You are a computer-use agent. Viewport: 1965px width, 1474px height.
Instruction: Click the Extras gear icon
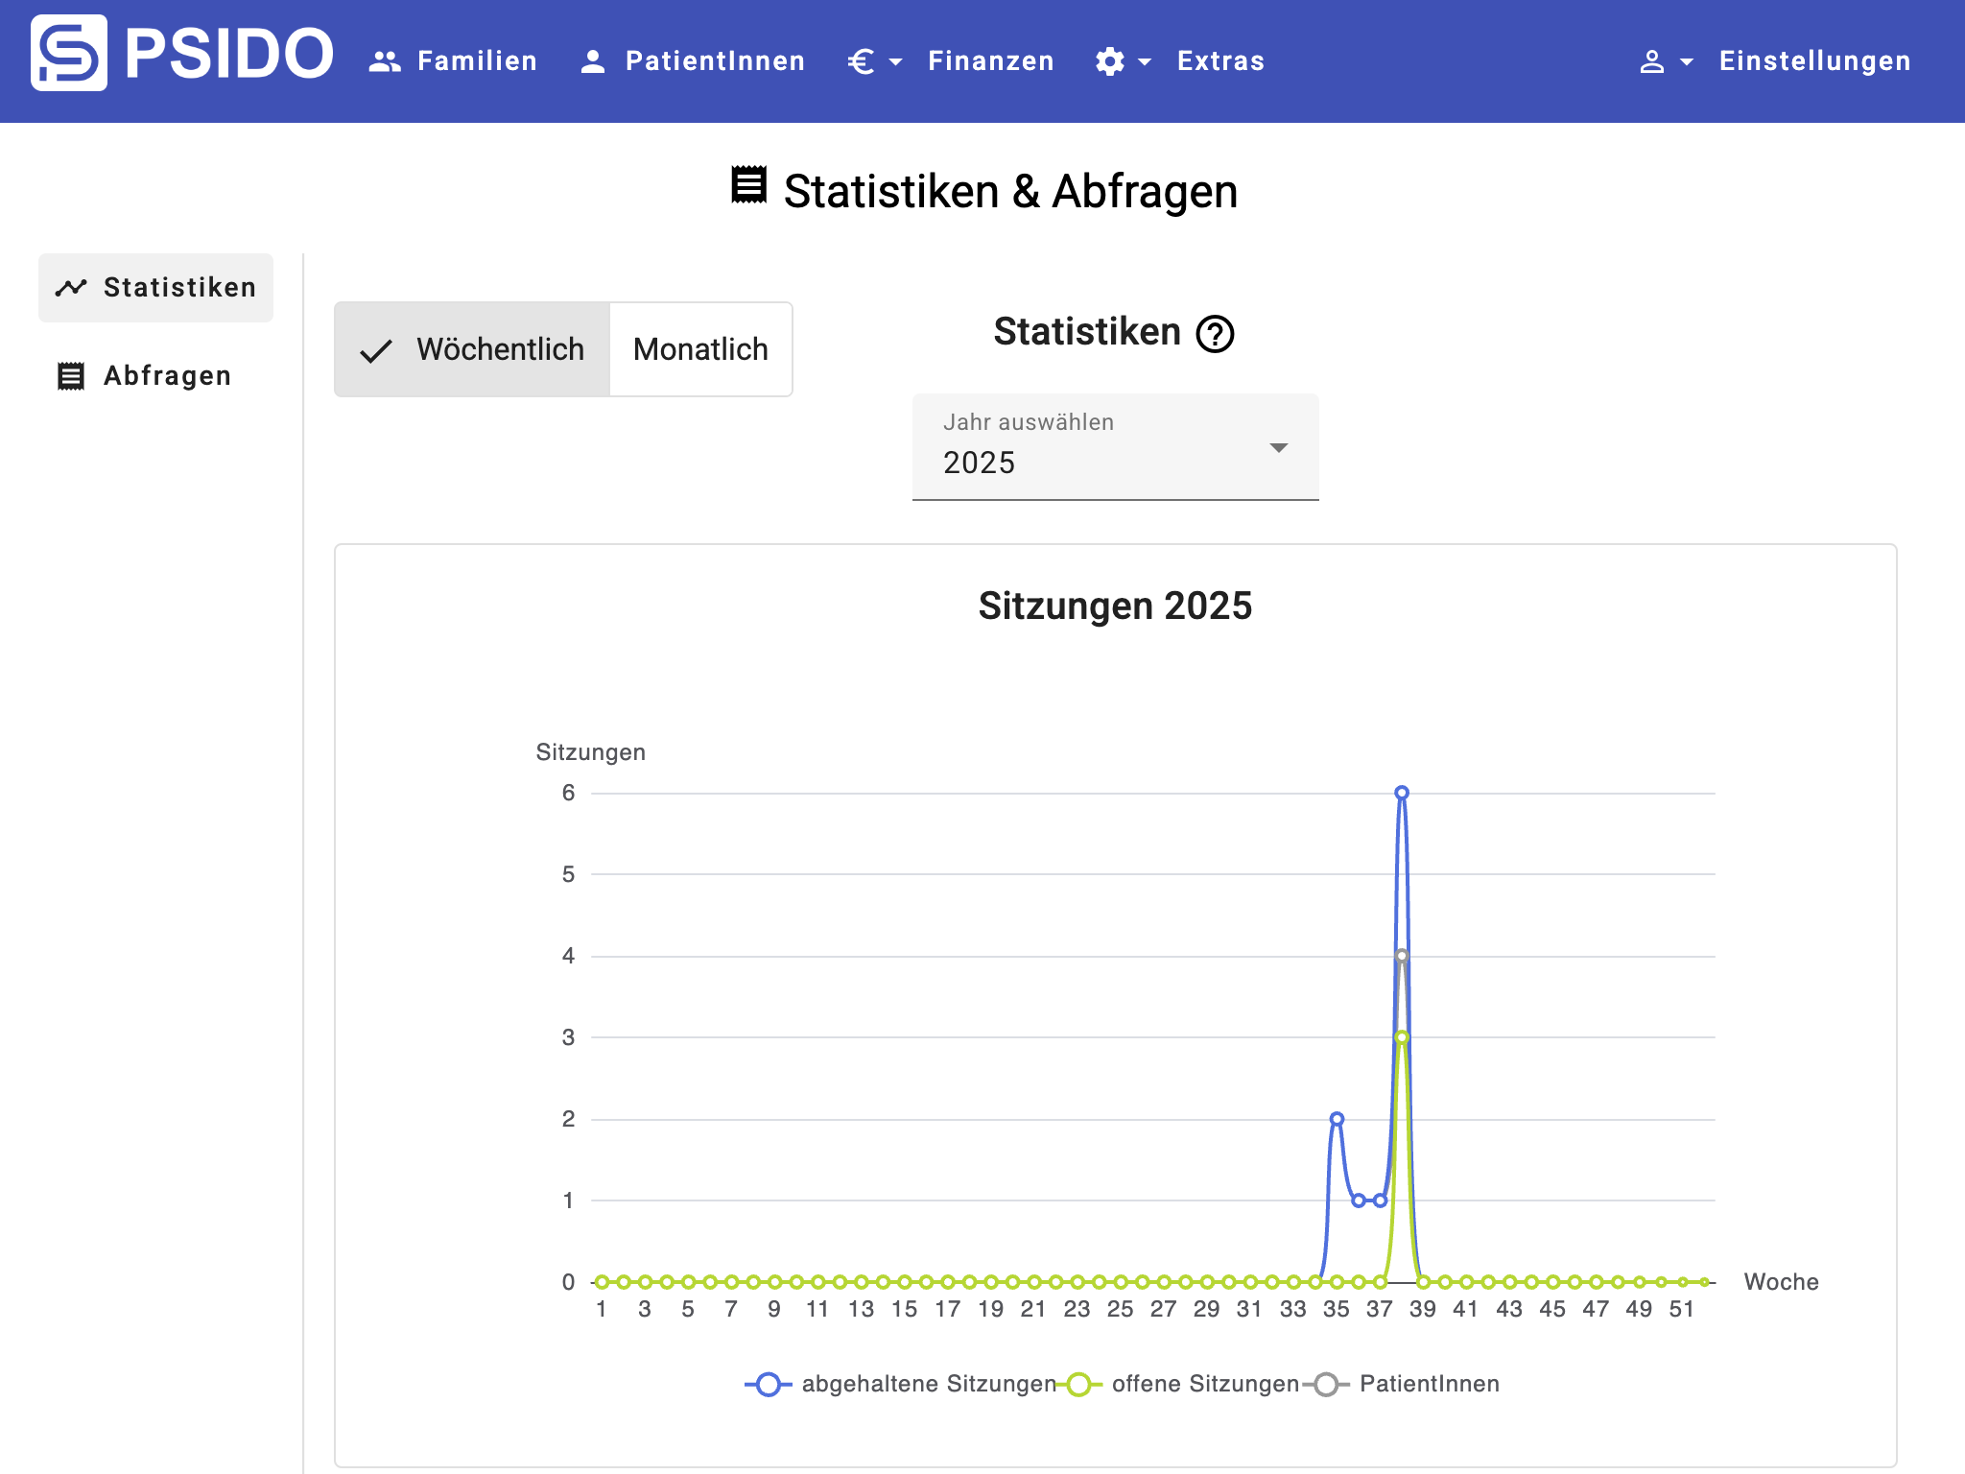(x=1110, y=61)
